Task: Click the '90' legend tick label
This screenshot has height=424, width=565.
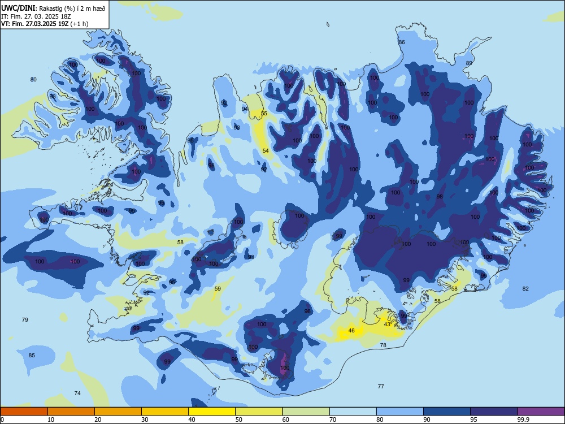Action: (427, 419)
